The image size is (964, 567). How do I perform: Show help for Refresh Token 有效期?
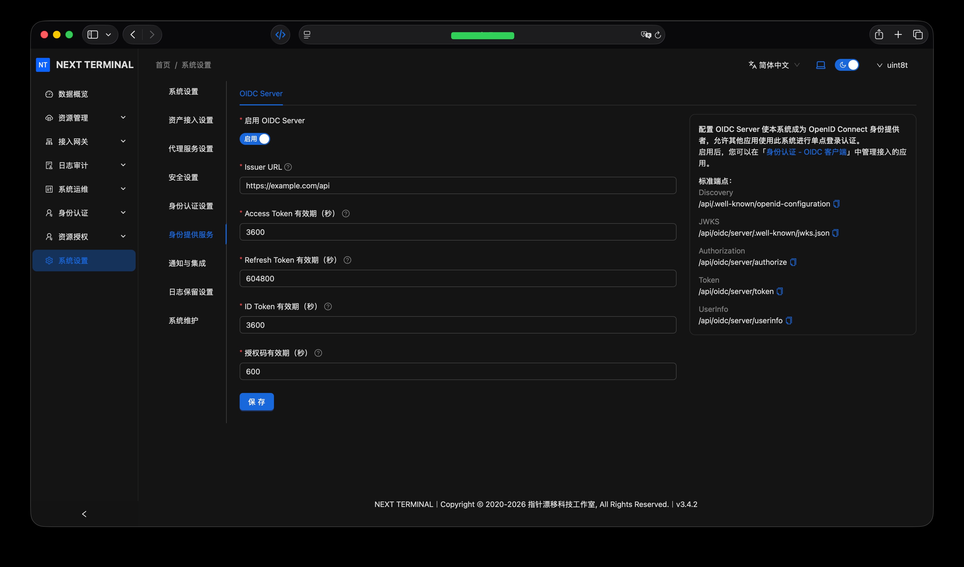pyautogui.click(x=347, y=260)
